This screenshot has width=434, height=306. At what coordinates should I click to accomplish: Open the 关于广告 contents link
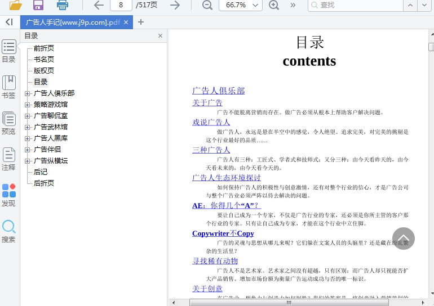click(207, 103)
